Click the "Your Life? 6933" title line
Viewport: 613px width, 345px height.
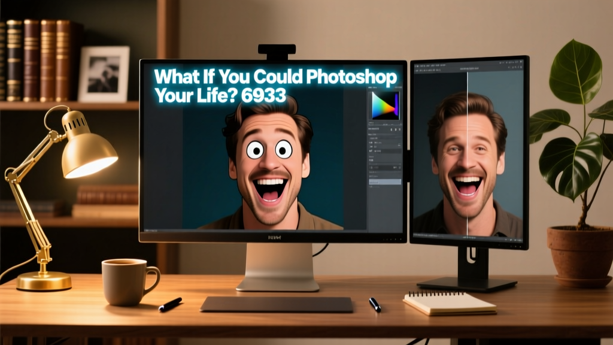tap(220, 95)
